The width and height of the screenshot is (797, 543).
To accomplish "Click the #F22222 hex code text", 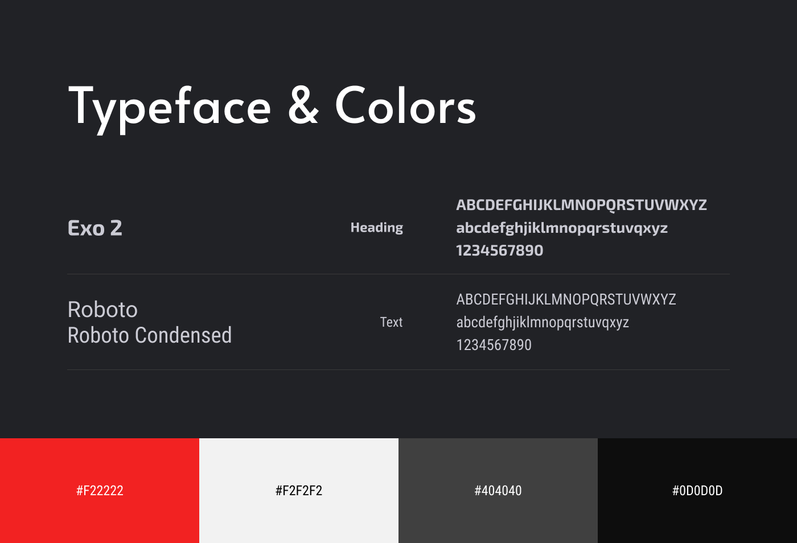I will click(x=100, y=491).
